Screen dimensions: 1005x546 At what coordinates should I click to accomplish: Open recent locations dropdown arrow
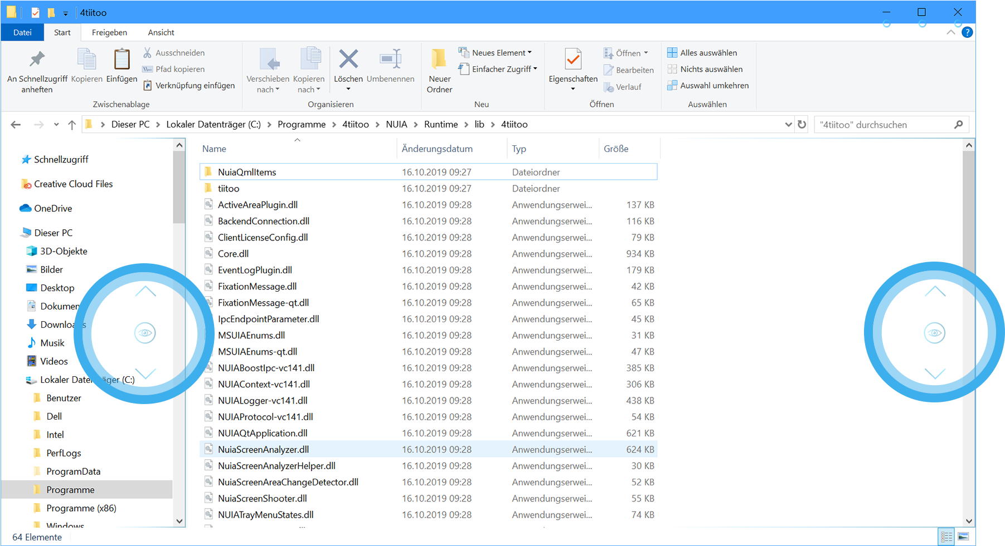coord(56,125)
